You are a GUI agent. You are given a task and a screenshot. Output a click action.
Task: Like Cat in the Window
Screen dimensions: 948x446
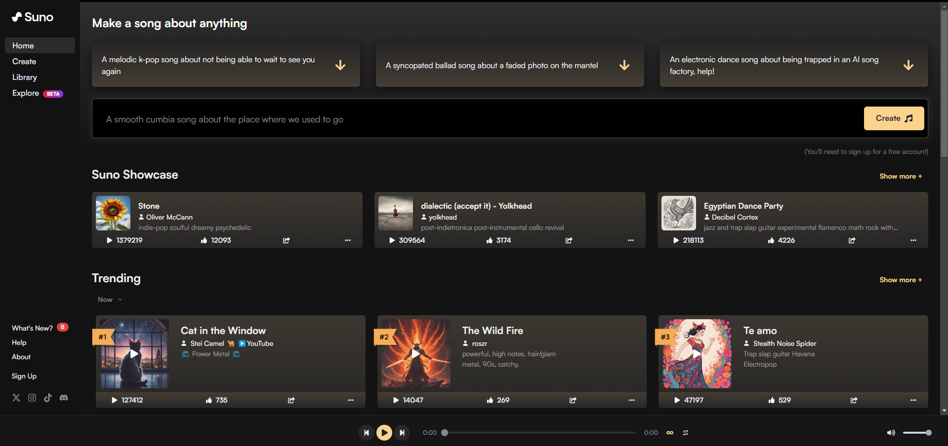tap(209, 400)
